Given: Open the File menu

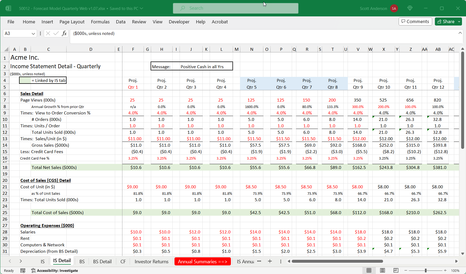Looking at the screenshot, I should [11, 22].
